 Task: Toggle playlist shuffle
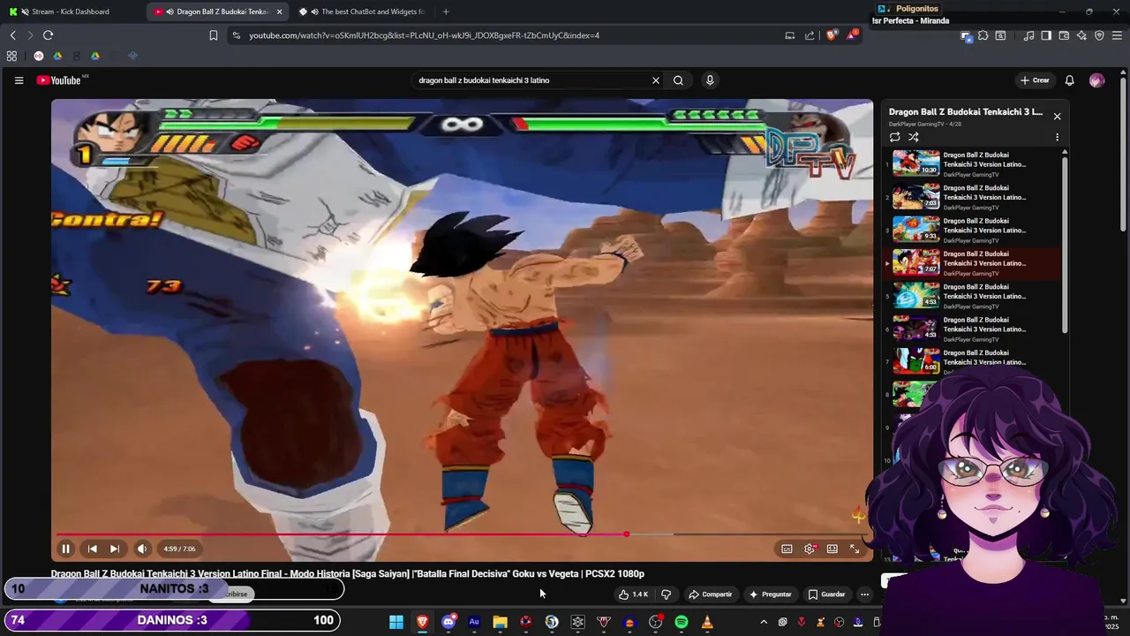[914, 137]
